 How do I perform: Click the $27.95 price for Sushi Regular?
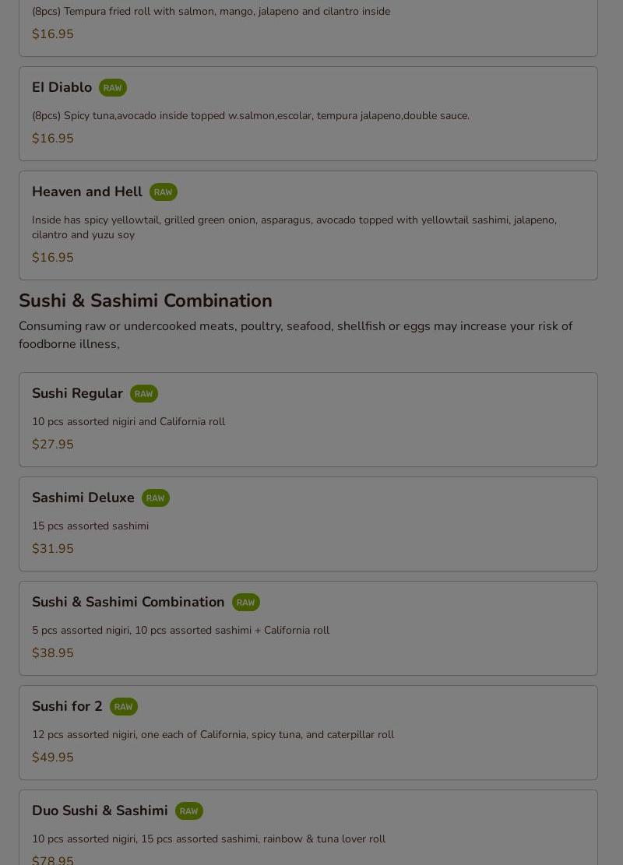(53, 444)
